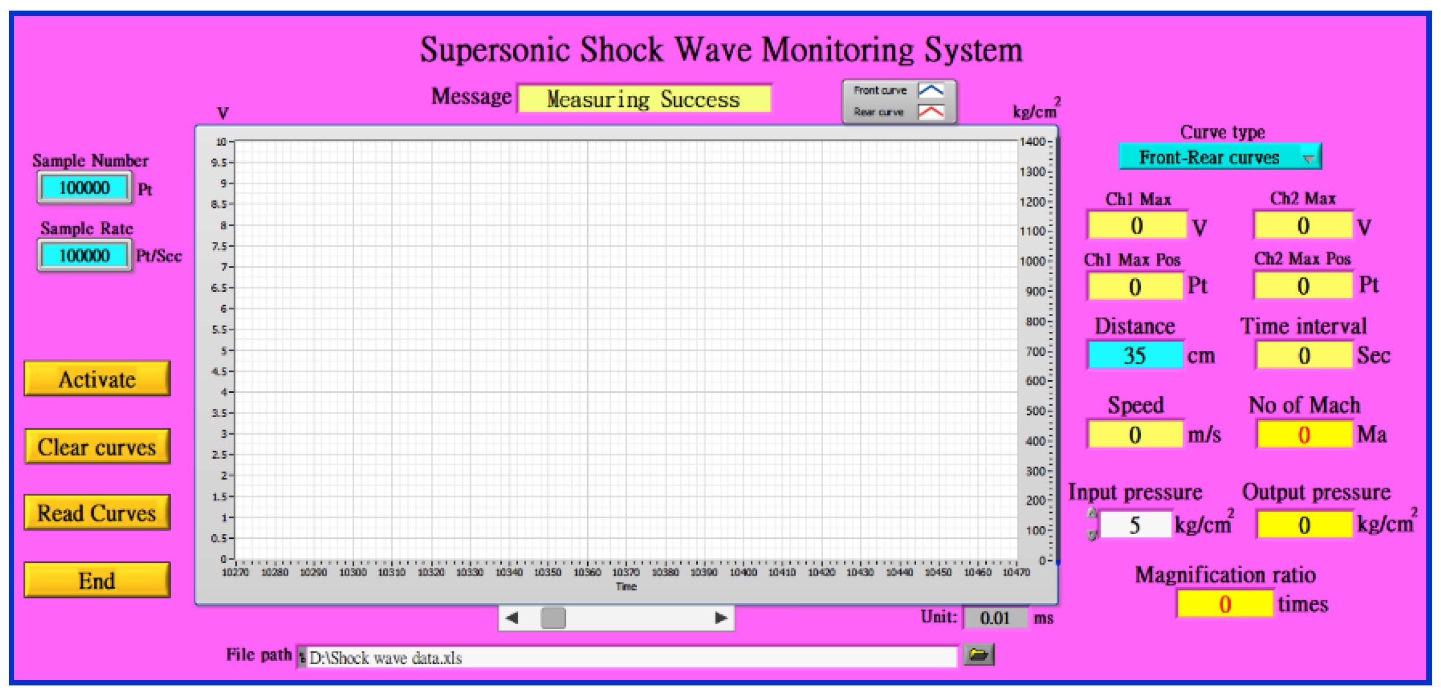
Task: Click the Sample Number input field
Action: (84, 188)
